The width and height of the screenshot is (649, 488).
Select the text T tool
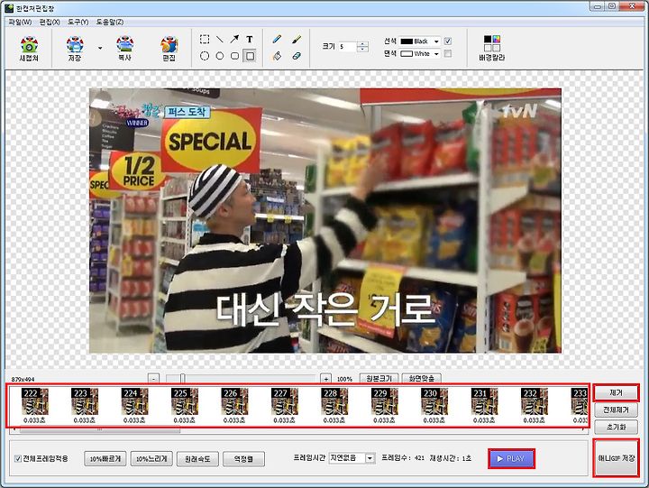point(250,40)
